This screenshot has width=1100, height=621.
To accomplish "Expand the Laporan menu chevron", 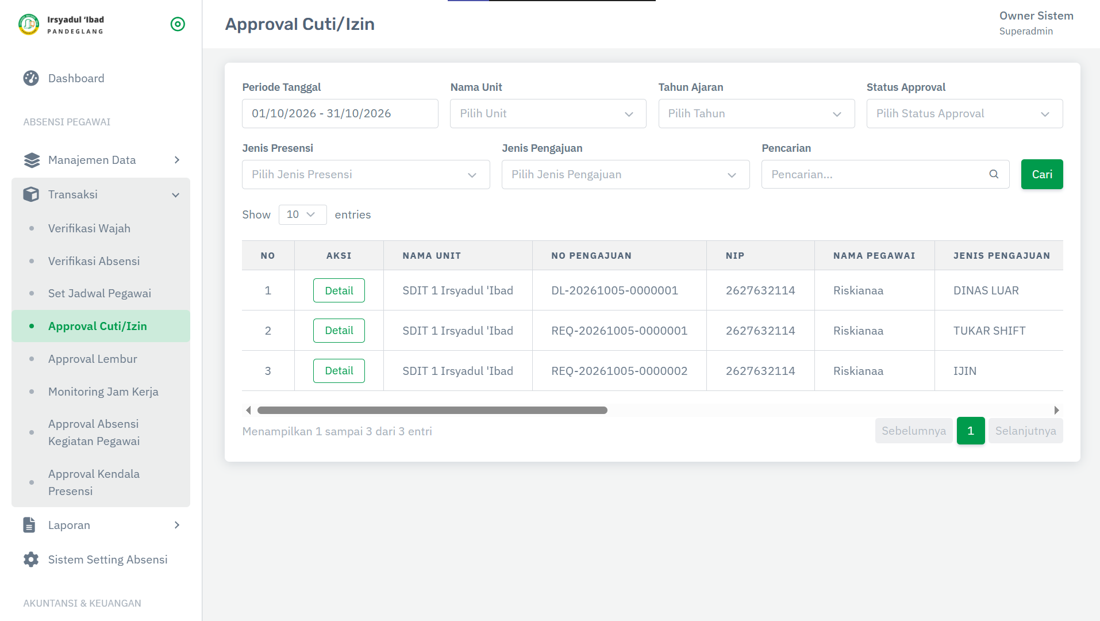I will coord(177,525).
